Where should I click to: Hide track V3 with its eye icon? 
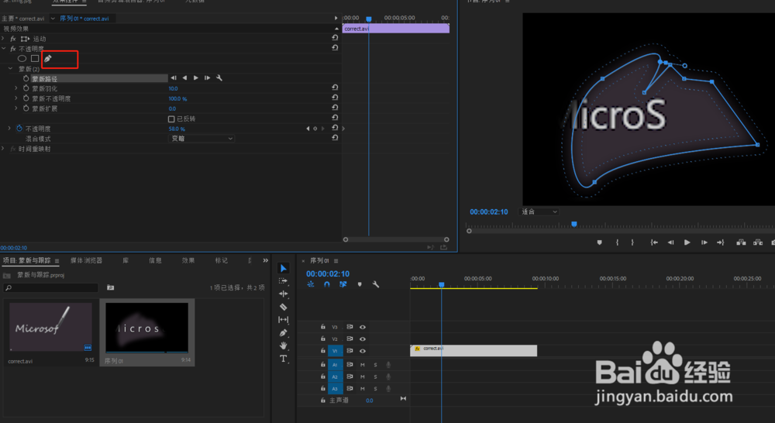click(x=362, y=327)
